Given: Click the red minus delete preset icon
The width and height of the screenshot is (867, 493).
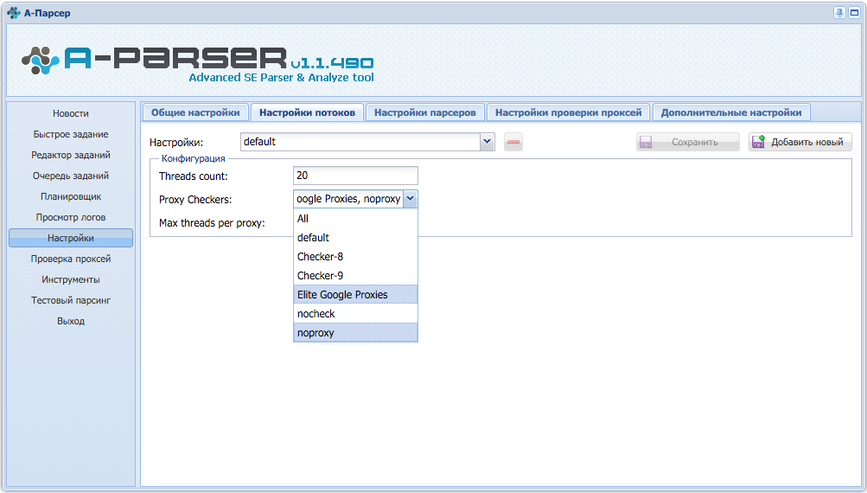Looking at the screenshot, I should pyautogui.click(x=513, y=142).
